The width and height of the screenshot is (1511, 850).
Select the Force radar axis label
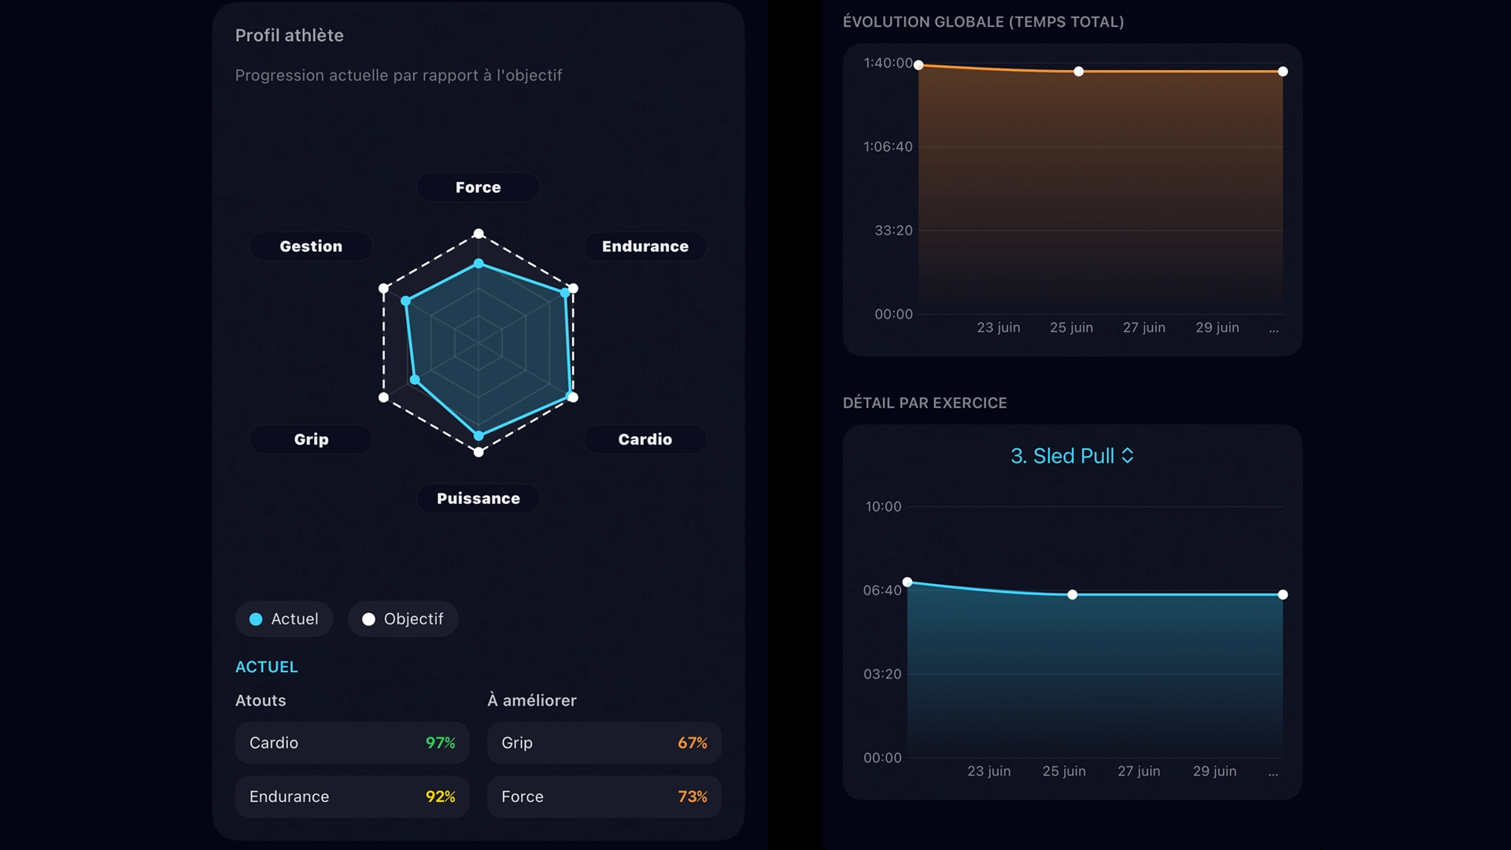point(478,187)
